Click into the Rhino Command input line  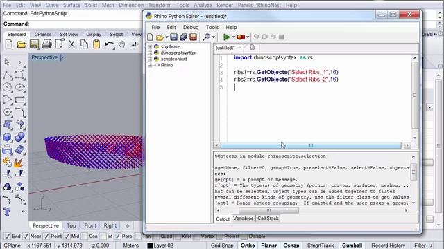click(85, 24)
